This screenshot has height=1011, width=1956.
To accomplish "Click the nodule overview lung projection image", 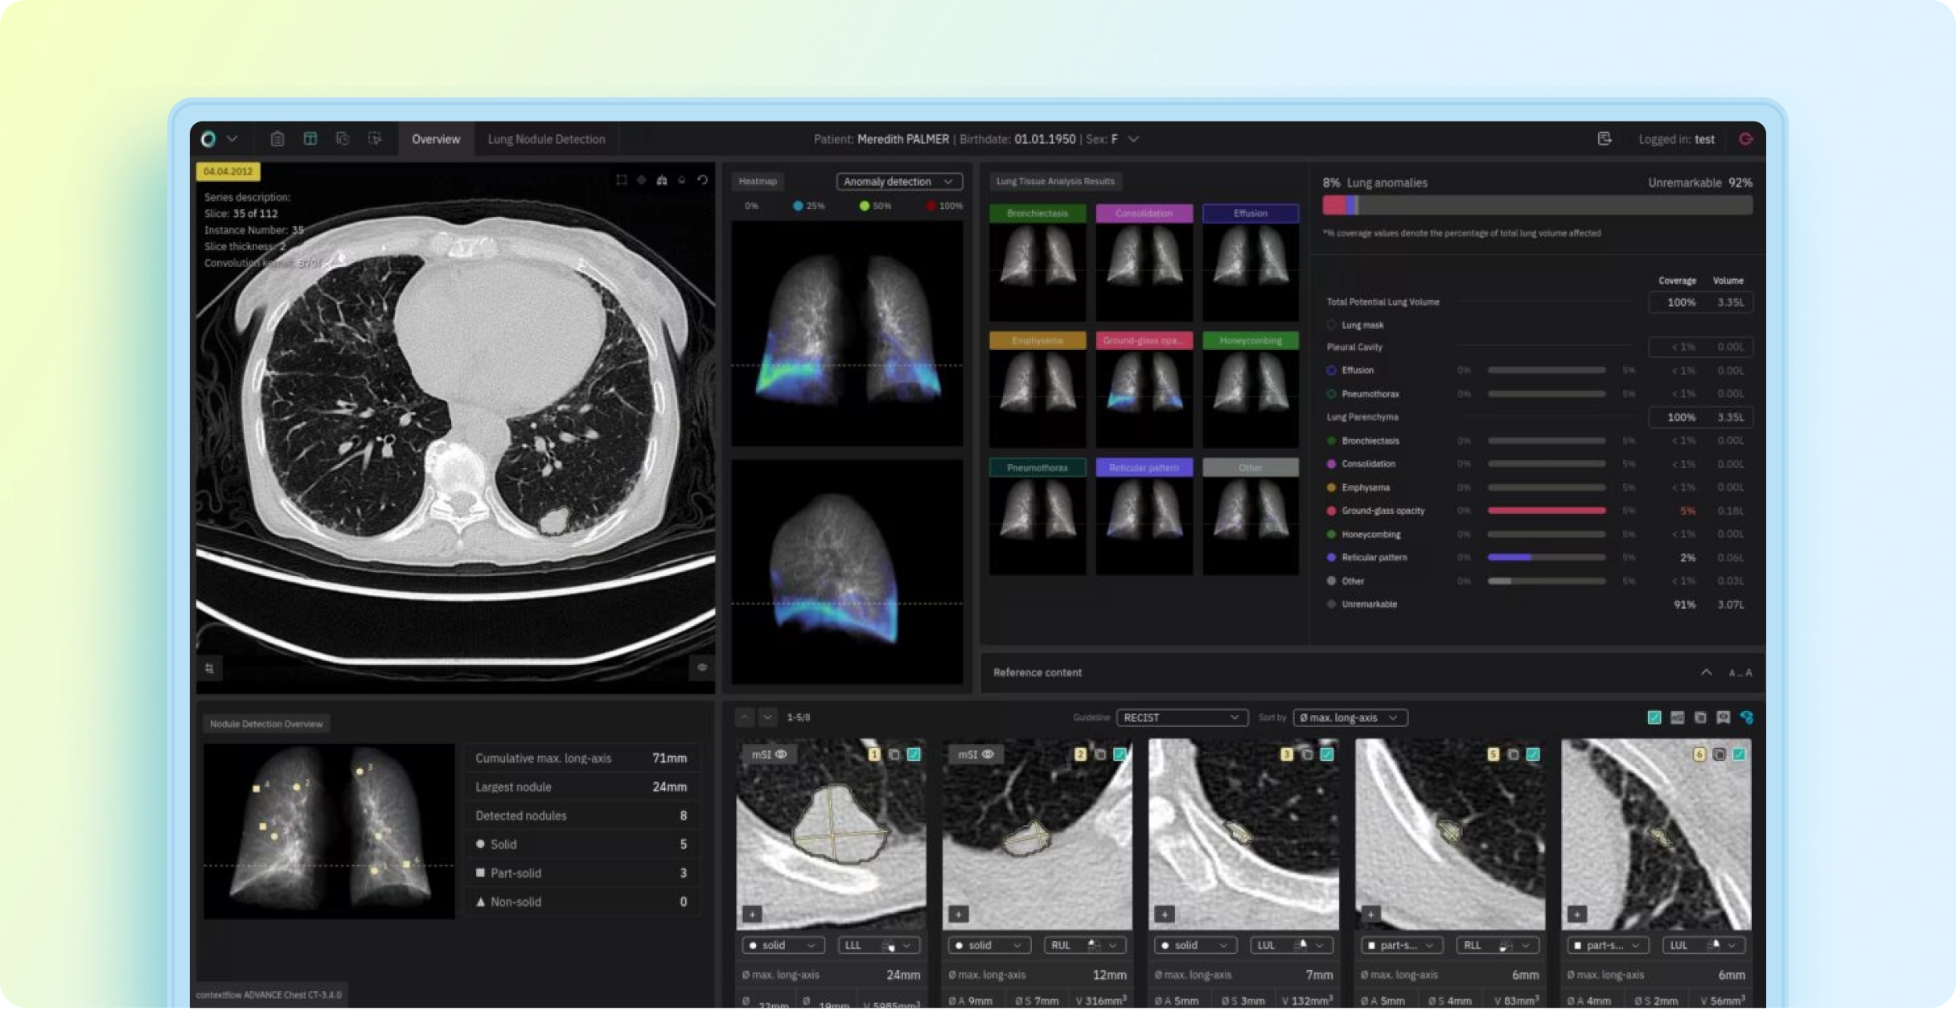I will [329, 832].
